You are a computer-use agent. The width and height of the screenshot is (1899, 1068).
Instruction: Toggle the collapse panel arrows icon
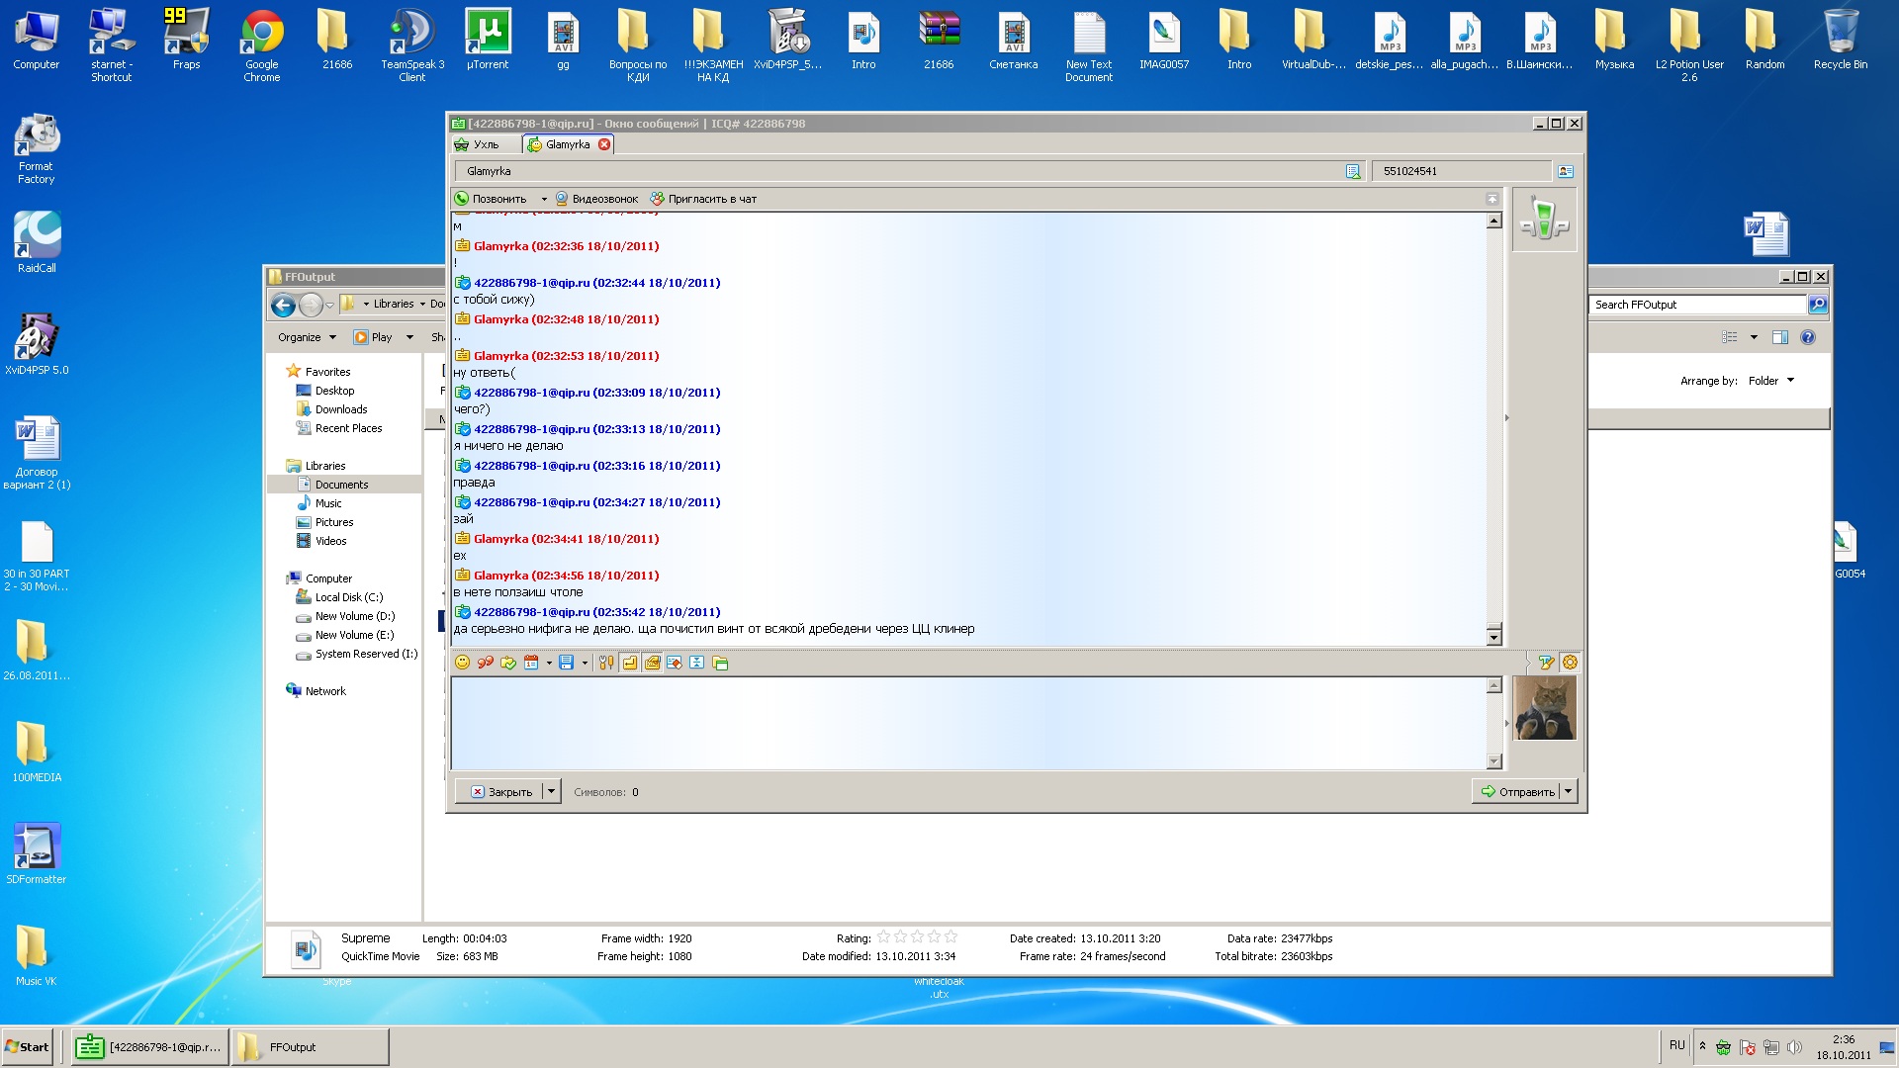coord(696,663)
